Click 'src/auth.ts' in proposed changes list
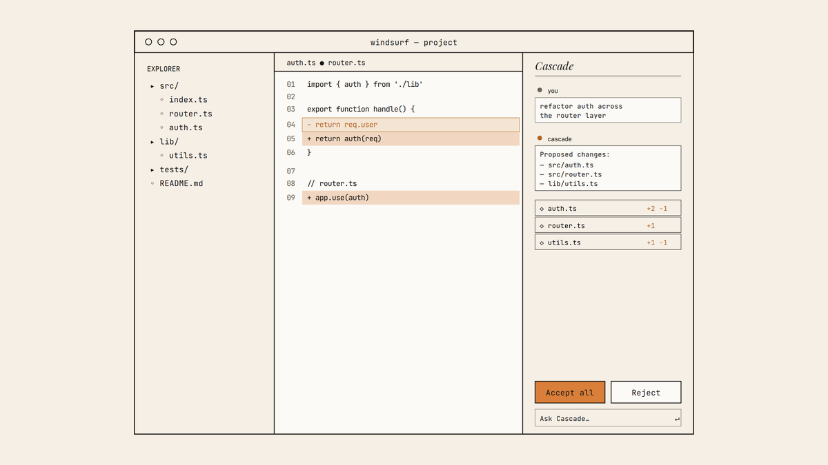 (x=571, y=165)
